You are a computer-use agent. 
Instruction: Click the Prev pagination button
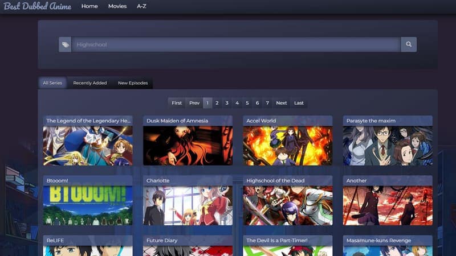point(194,103)
